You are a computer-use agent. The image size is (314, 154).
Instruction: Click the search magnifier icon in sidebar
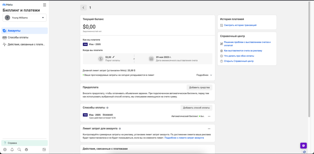tap(19, 149)
